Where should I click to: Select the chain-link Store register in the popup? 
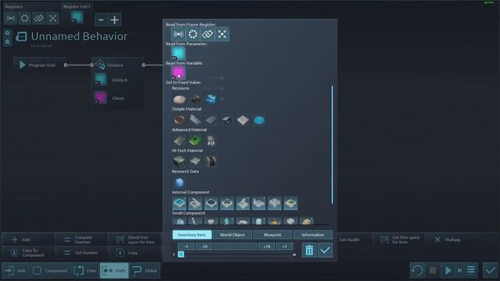point(208,34)
